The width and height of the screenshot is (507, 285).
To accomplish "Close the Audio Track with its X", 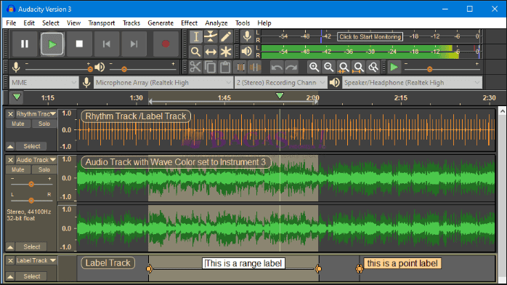I will pos(10,160).
